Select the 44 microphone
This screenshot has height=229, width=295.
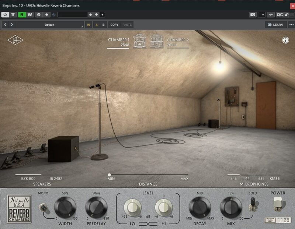pos(247,177)
